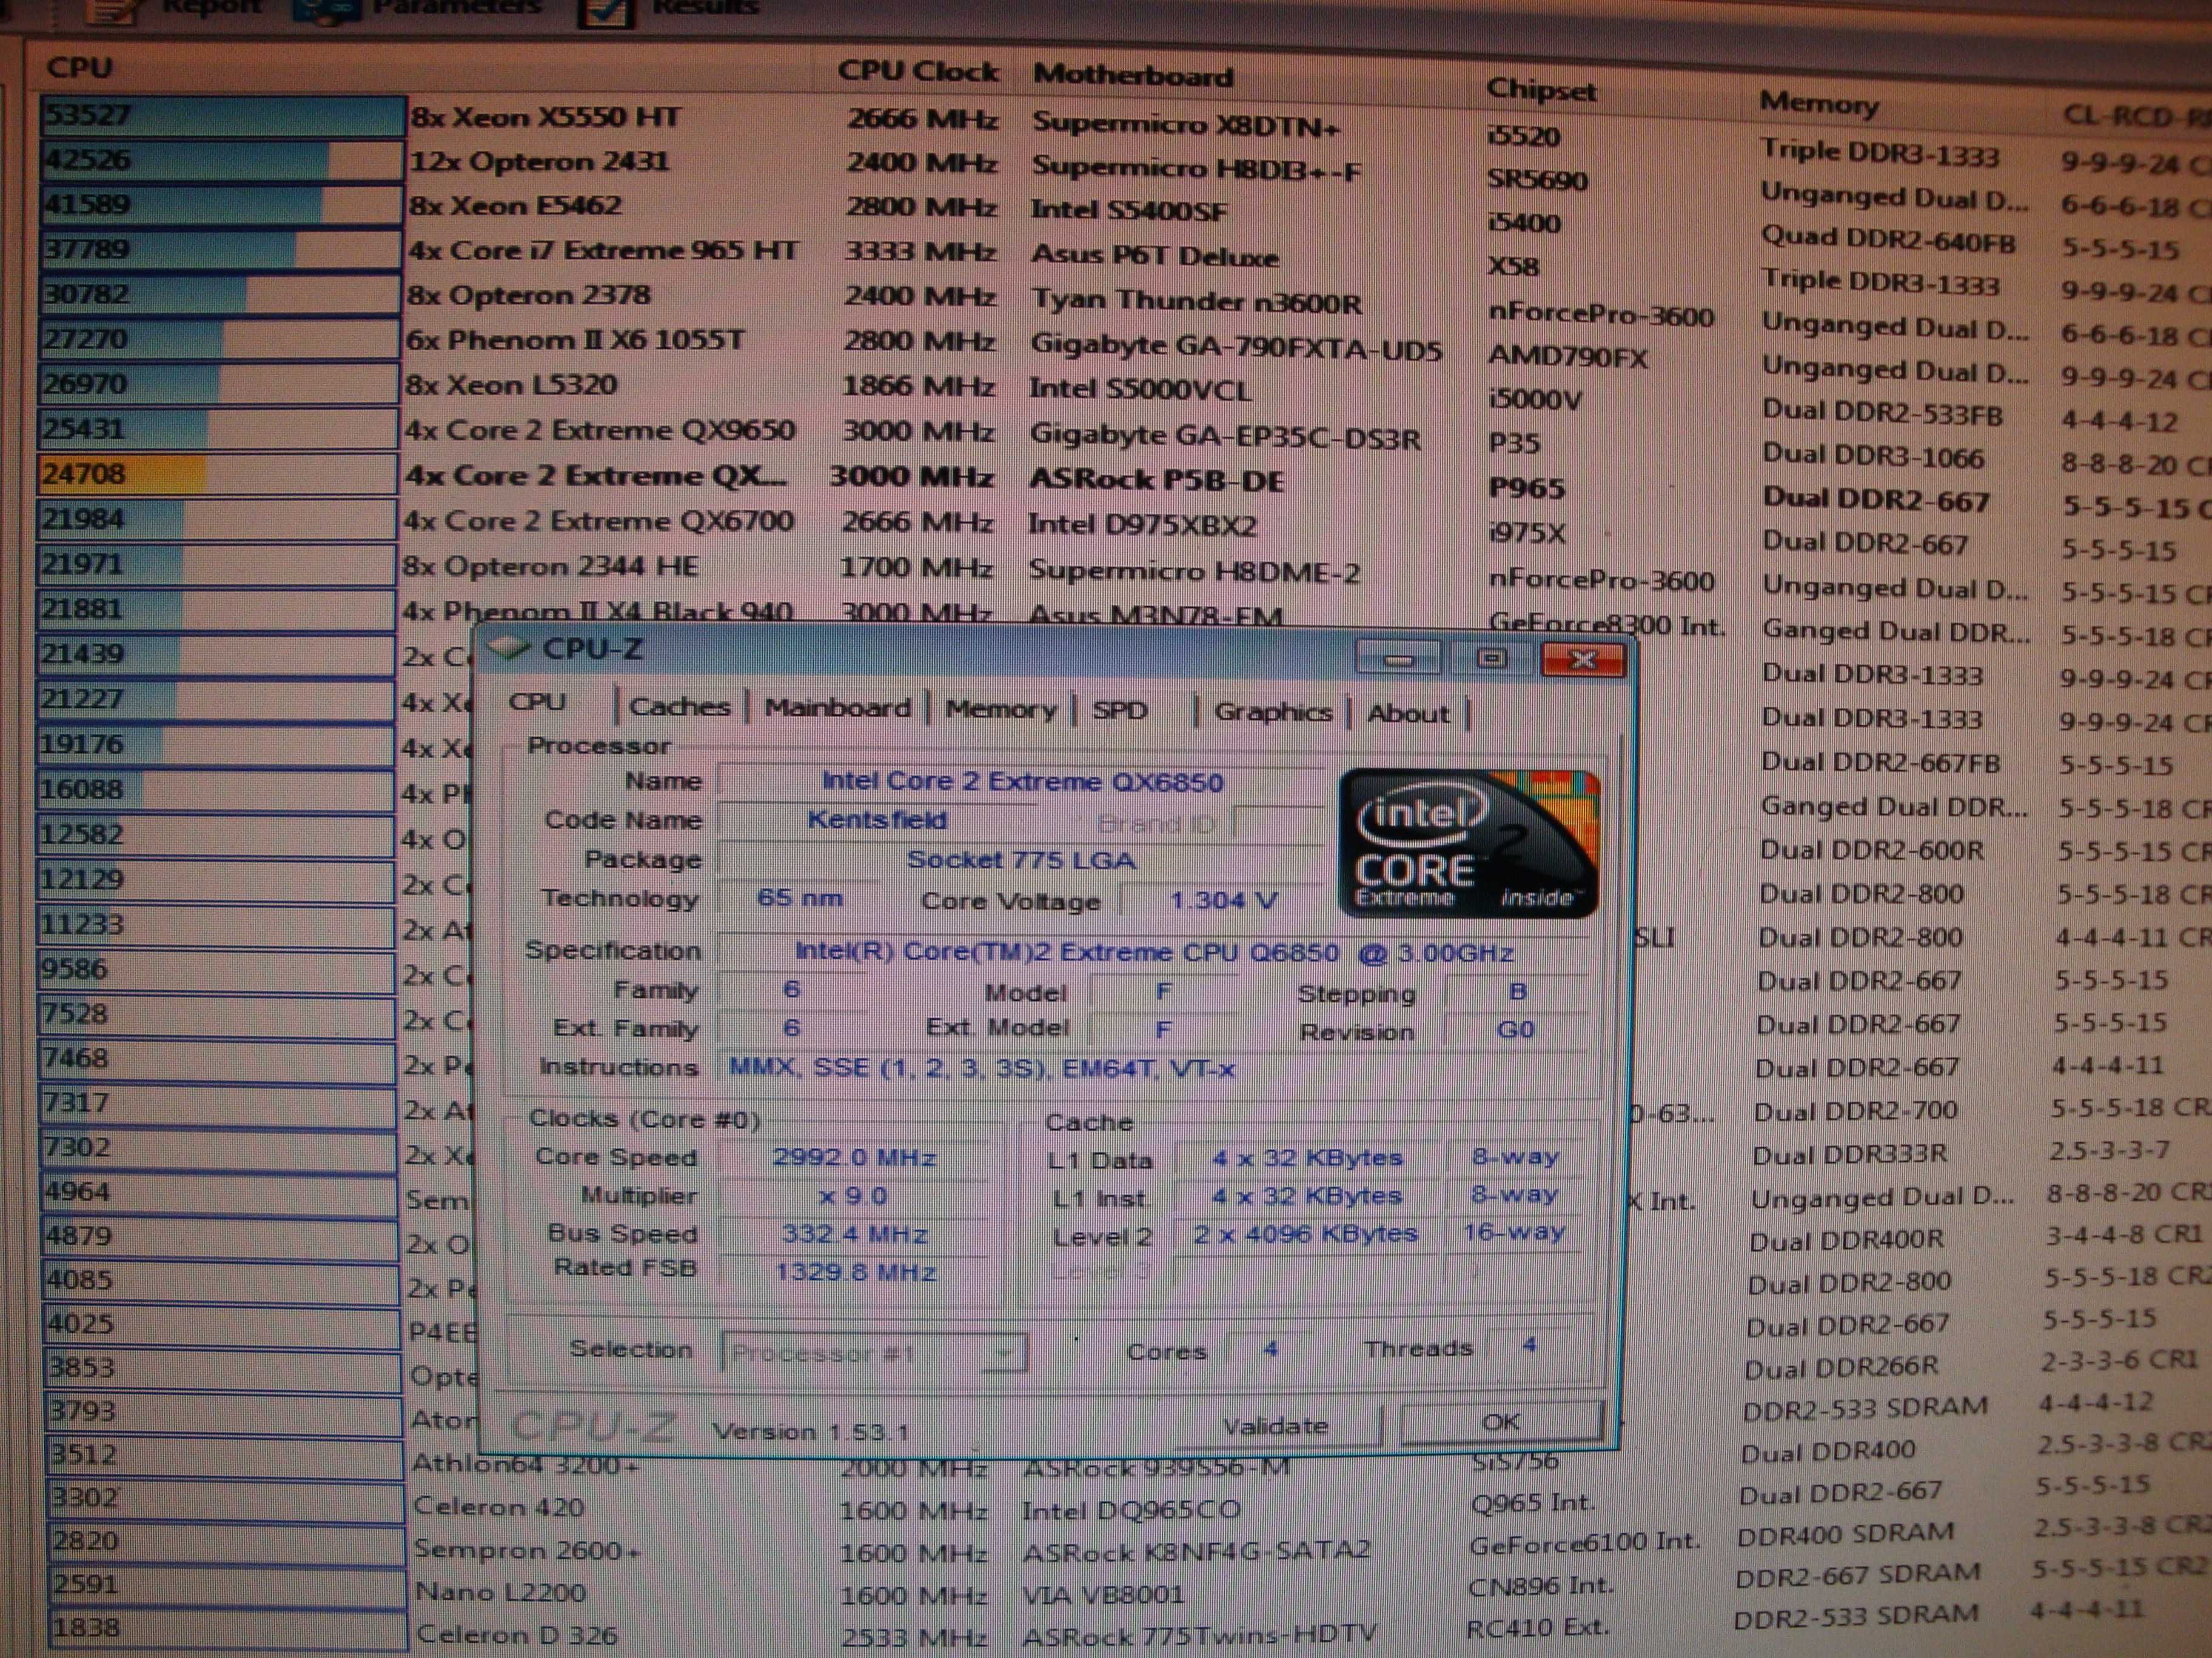Click the Name field Intel Core 2 Extreme QX6850

coord(1022,782)
